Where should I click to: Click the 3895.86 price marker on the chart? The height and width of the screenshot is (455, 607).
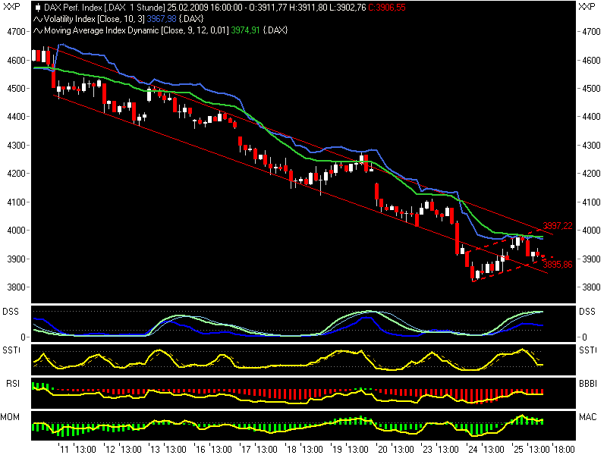tap(557, 264)
